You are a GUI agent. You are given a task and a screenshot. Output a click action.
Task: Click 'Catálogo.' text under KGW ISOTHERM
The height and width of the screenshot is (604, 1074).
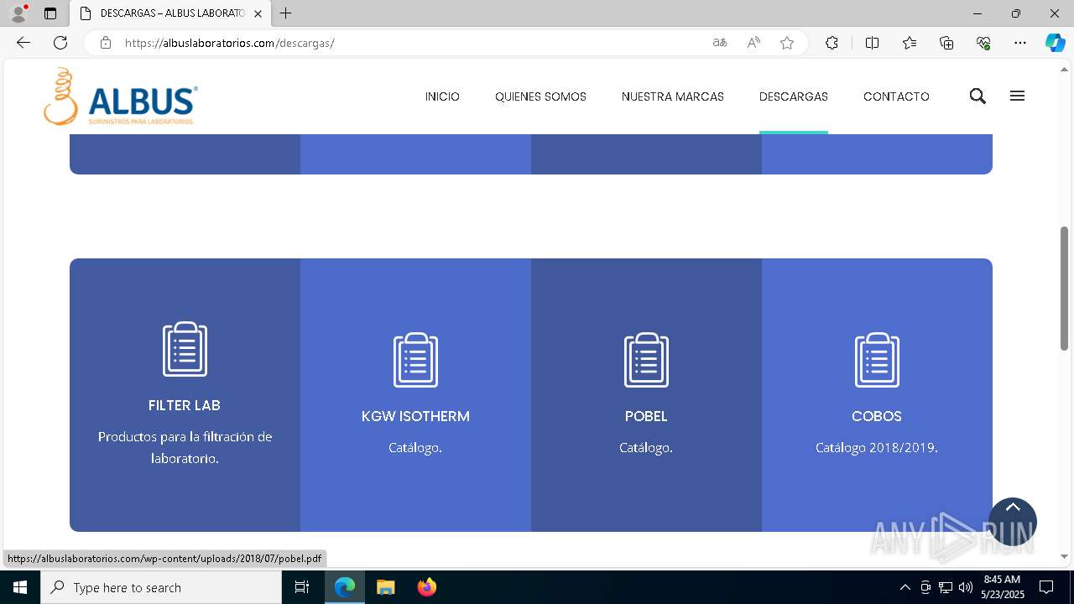click(415, 448)
